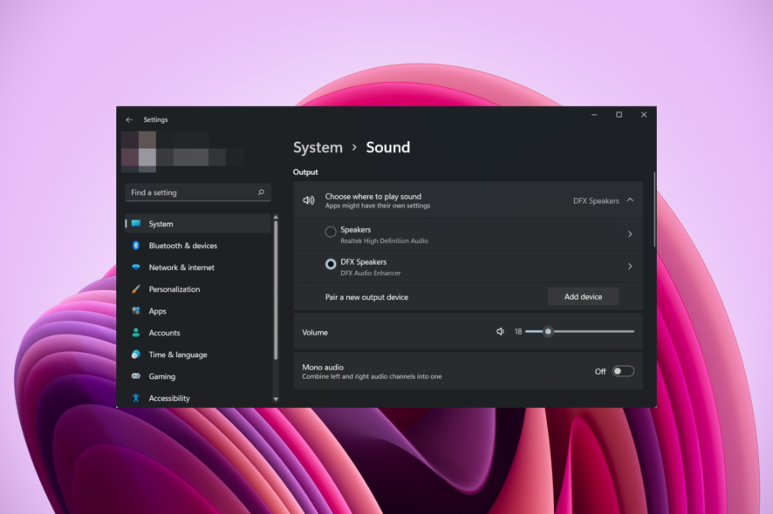Click the Realtek High Definition Audio text
This screenshot has width=773, height=514.
point(384,240)
